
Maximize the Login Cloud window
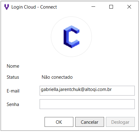(111, 7)
